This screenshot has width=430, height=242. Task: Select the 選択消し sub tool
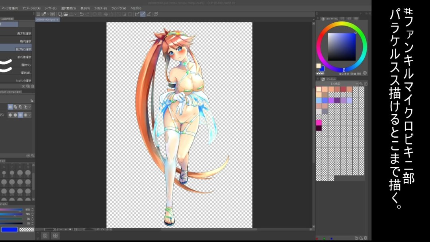click(16, 73)
